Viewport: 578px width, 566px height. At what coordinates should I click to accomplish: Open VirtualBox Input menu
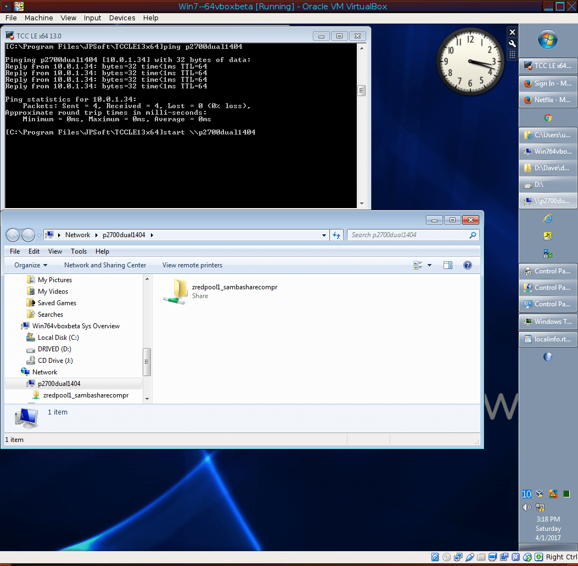pyautogui.click(x=92, y=18)
